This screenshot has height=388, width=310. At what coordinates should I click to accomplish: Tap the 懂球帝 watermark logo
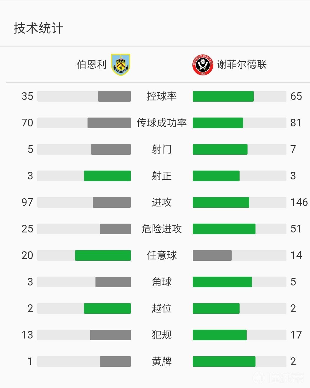(278, 377)
